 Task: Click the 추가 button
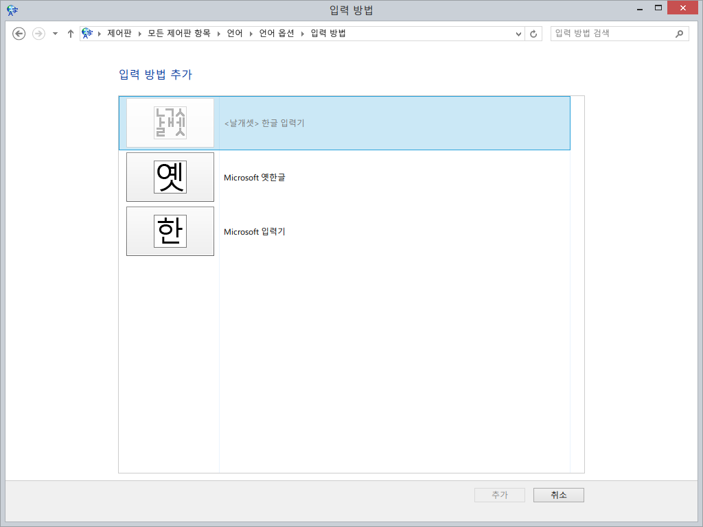pyautogui.click(x=500, y=495)
